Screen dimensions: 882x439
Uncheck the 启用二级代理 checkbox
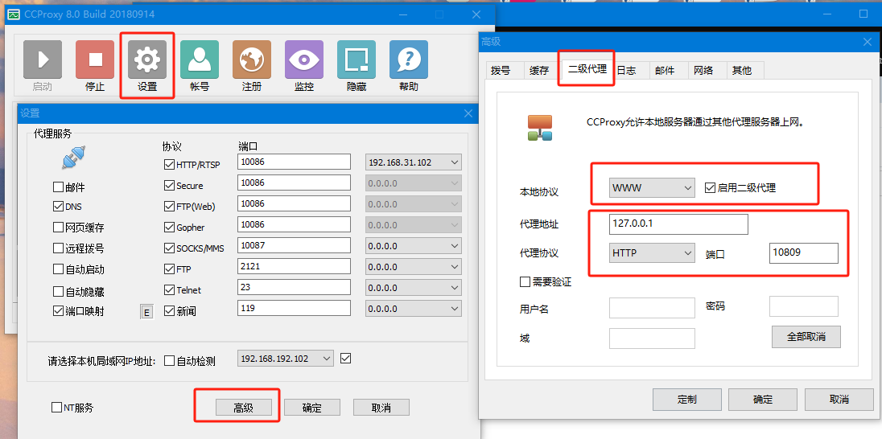(x=709, y=188)
